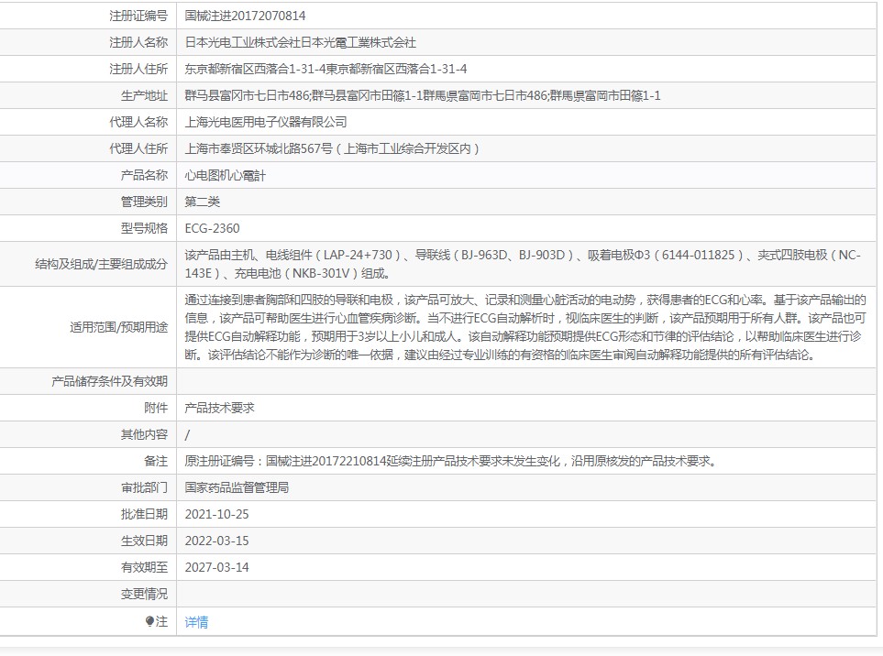Select agent name 上海光电医用电子仪器有限公司
The height and width of the screenshot is (656, 883).
pos(266,122)
